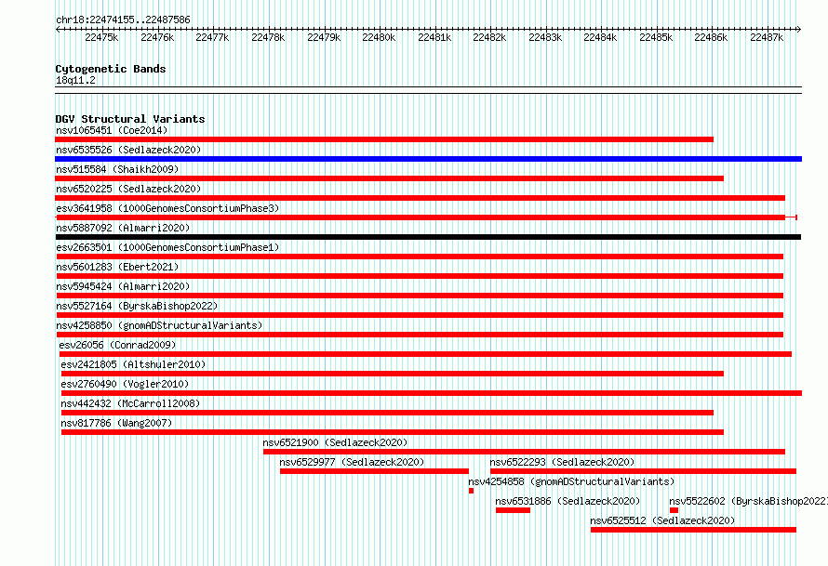Image resolution: width=828 pixels, height=566 pixels.
Task: Open nsv6520225 (Sedlazeck2020) variant label
Action: coord(128,189)
